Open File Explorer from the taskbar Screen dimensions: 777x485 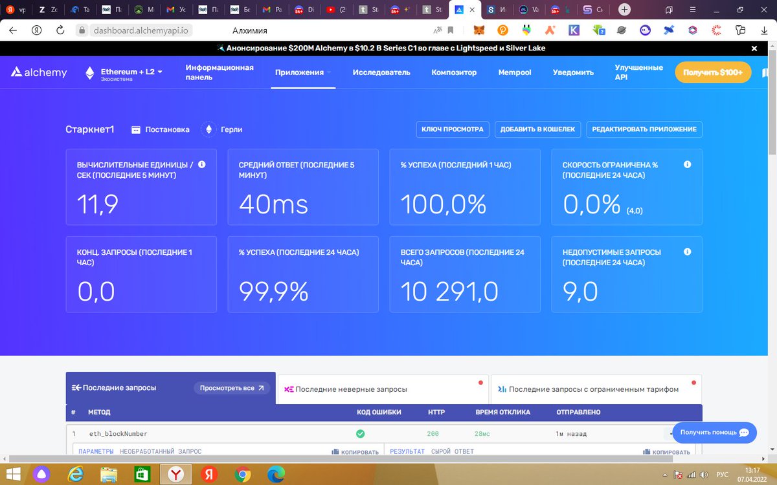pyautogui.click(x=108, y=474)
